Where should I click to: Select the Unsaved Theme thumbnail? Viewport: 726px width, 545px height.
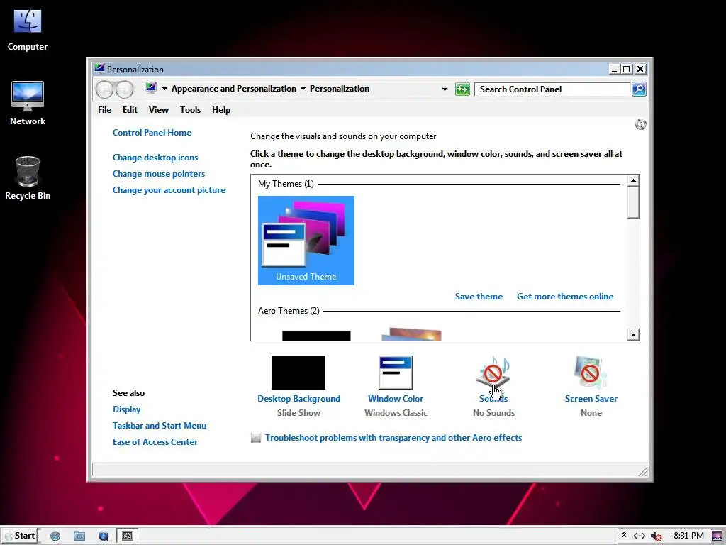tap(306, 240)
